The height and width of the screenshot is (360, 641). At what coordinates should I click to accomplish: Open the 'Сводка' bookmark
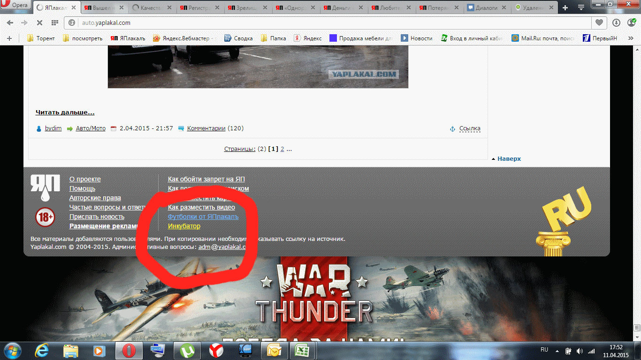tap(238, 38)
